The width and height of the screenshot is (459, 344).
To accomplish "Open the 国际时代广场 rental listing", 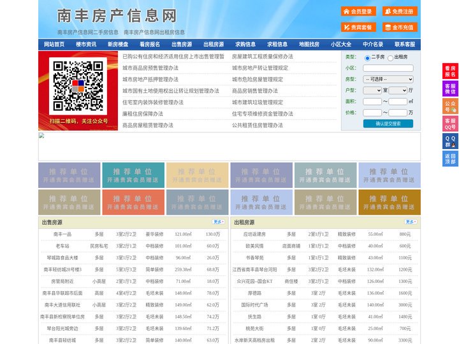I will click(254, 305).
